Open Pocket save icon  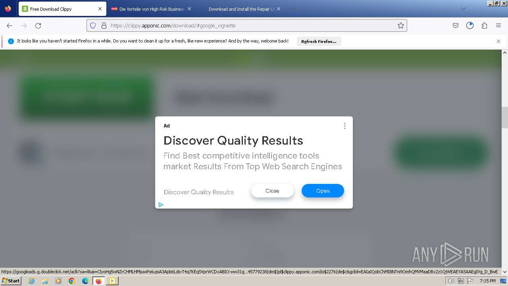click(456, 25)
